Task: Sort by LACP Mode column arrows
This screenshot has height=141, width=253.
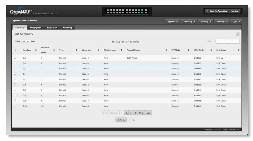Action: (211, 50)
